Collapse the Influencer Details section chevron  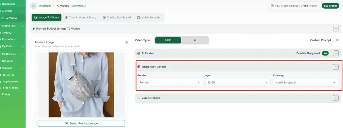pos(336,67)
